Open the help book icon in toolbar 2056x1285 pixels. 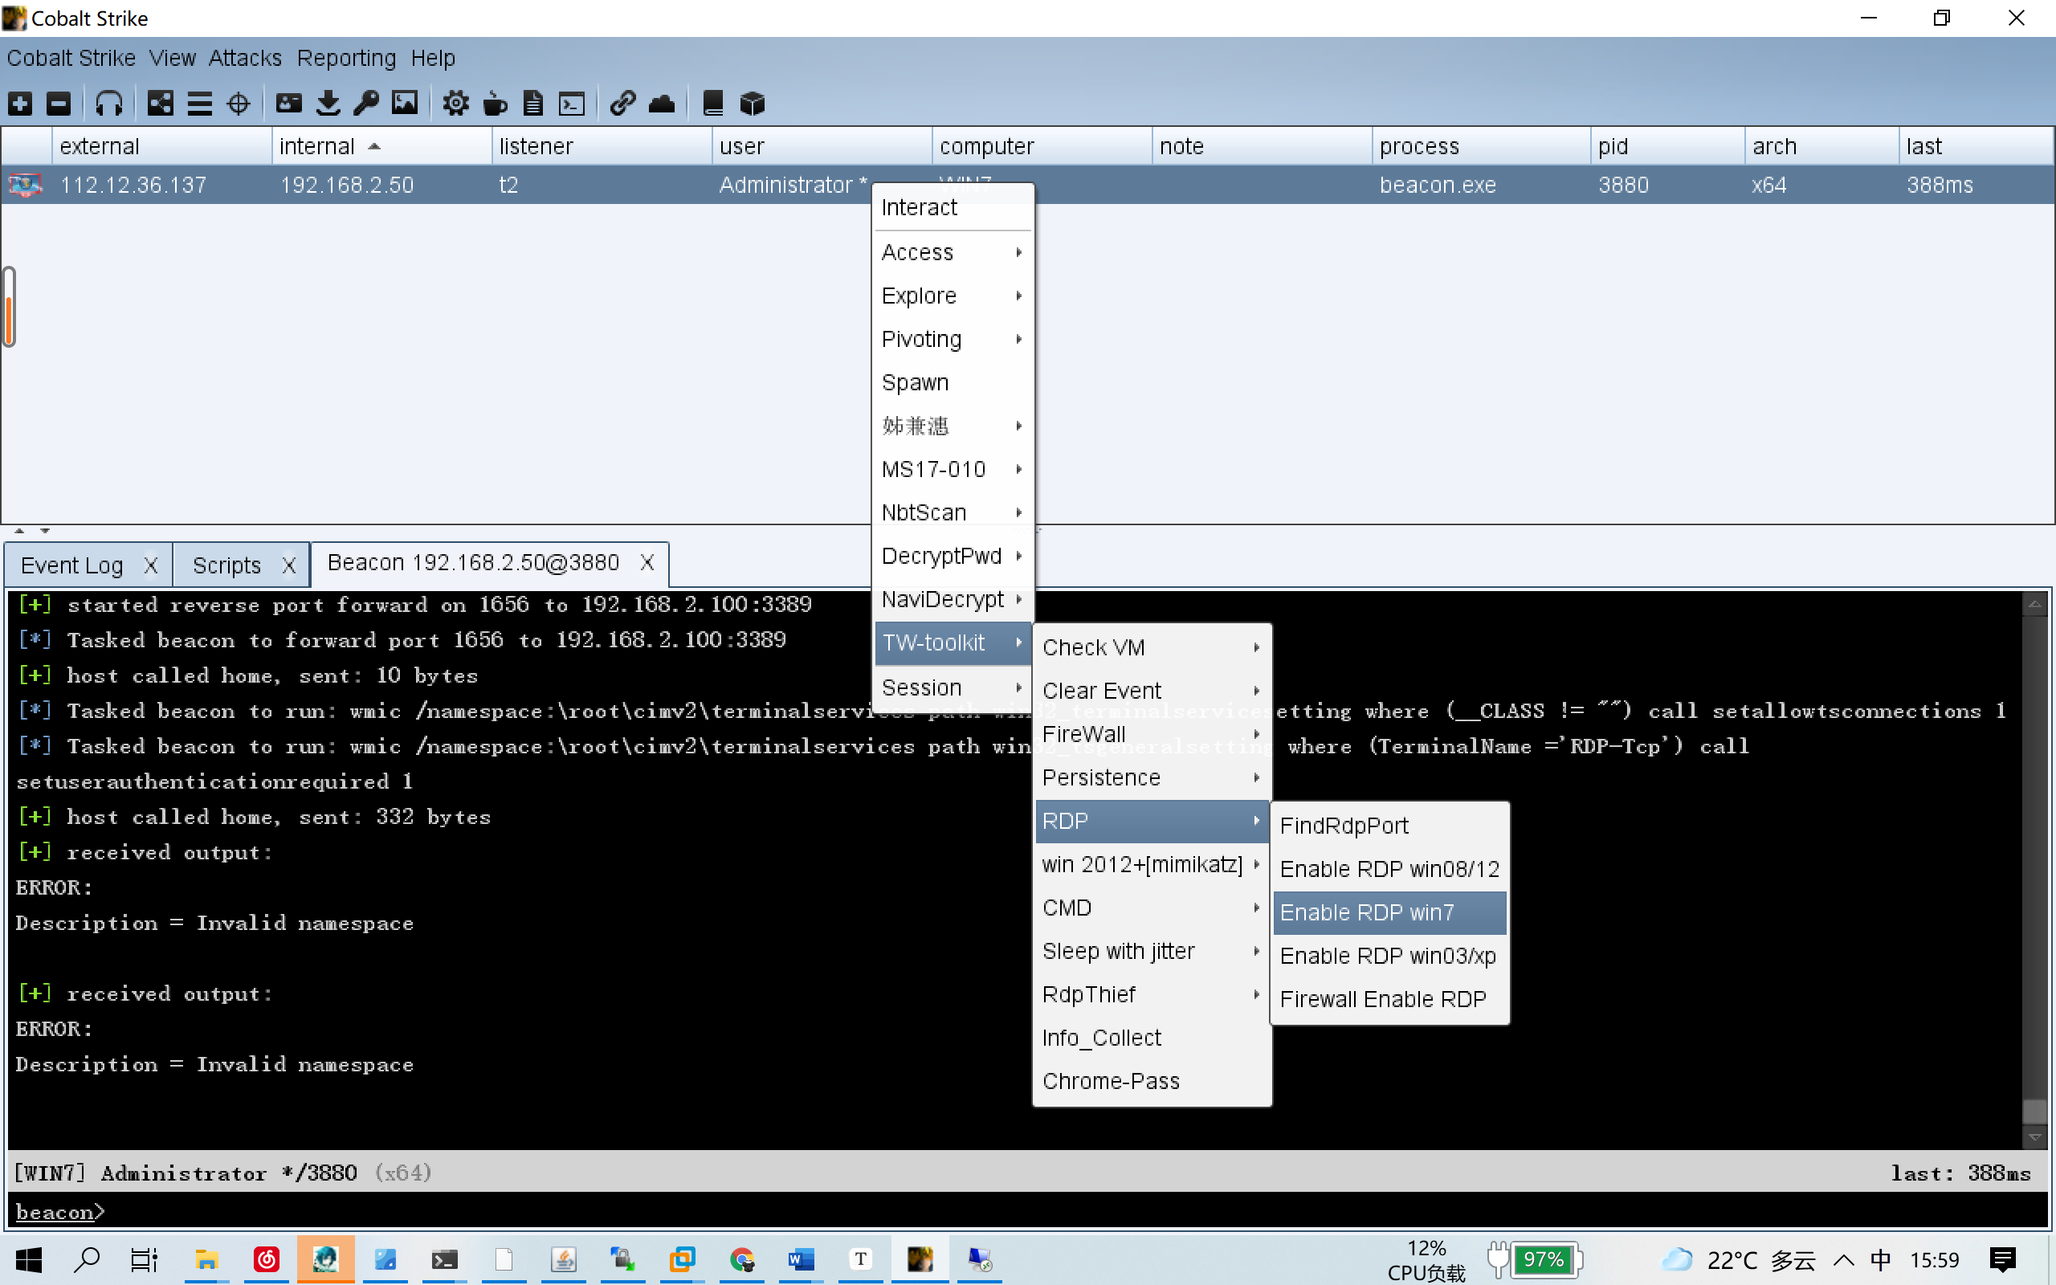(x=713, y=104)
